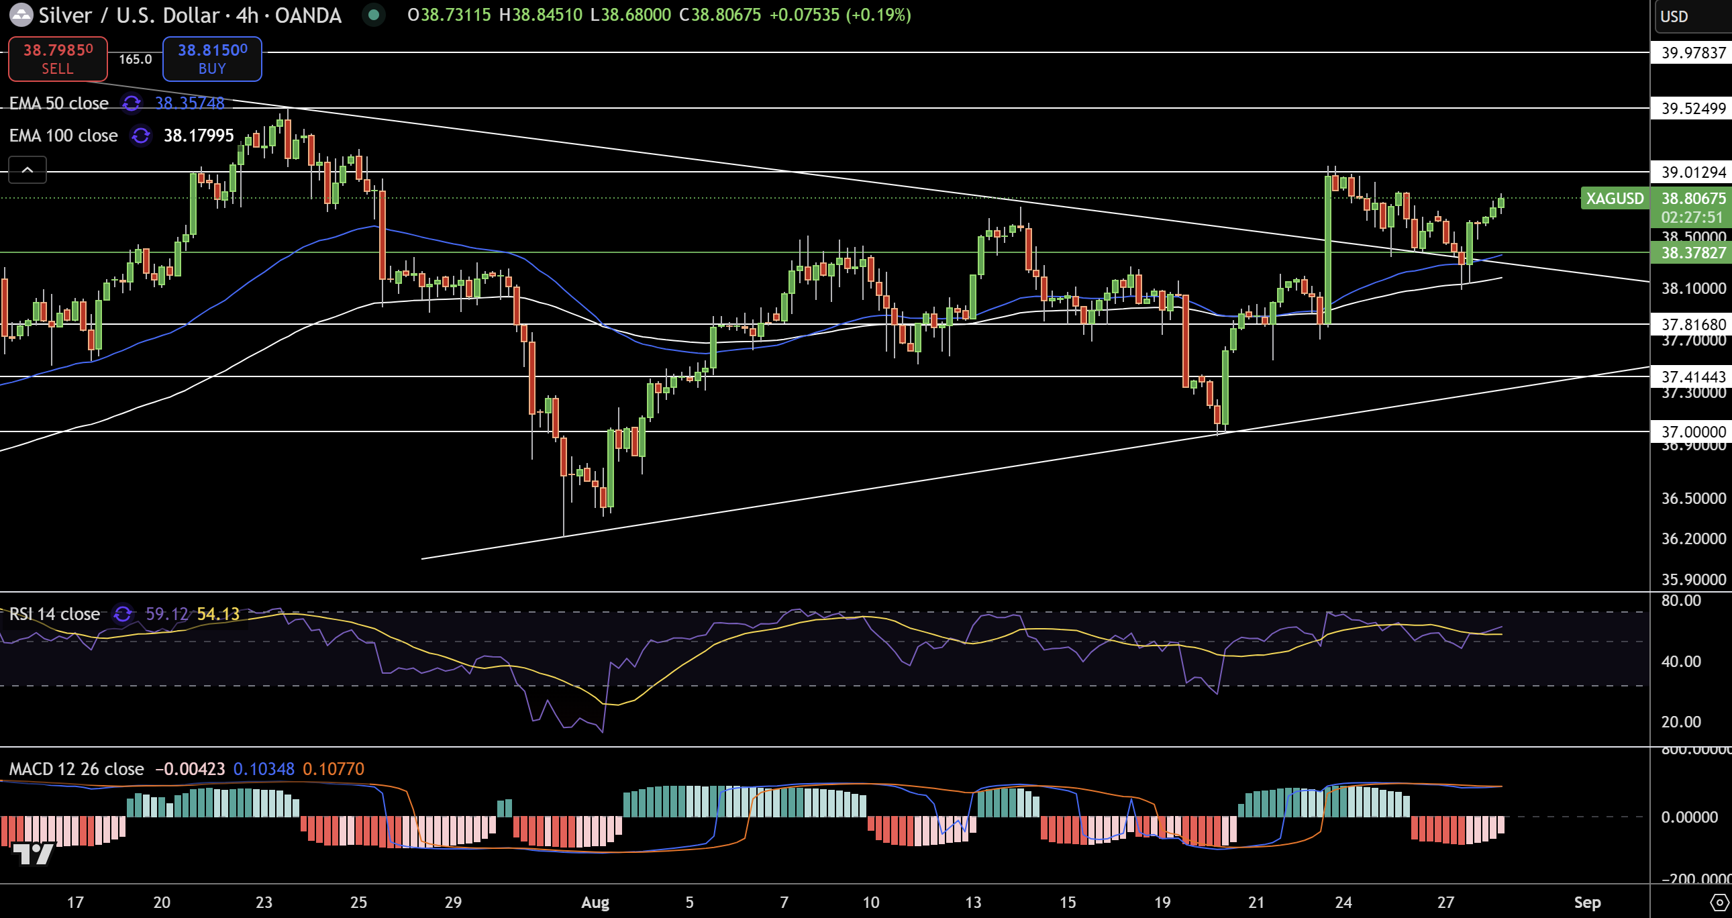Click the Silver symbol logo icon
The image size is (1732, 918).
click(20, 15)
